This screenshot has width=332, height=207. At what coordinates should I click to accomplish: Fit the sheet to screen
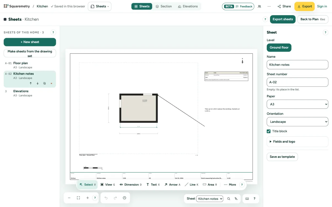[78, 198]
